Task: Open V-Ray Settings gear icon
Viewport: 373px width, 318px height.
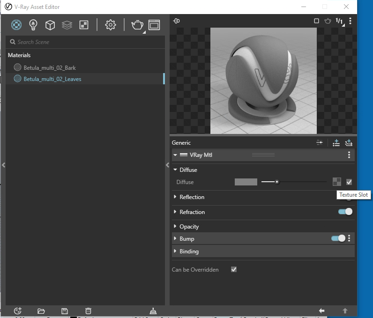Action: [111, 25]
